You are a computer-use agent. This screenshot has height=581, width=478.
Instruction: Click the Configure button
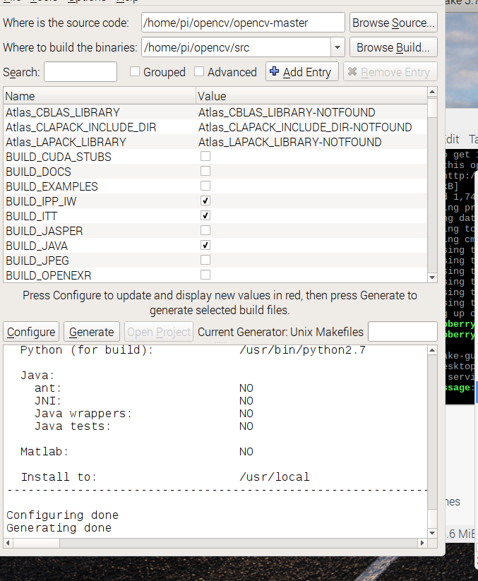[31, 332]
